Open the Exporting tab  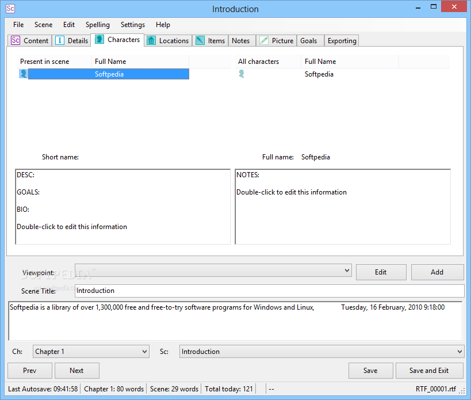point(342,40)
